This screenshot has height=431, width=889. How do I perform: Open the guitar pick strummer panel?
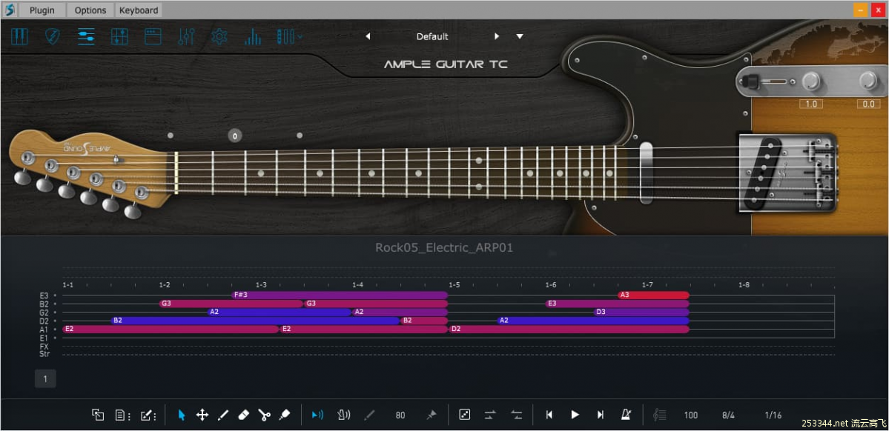(53, 37)
